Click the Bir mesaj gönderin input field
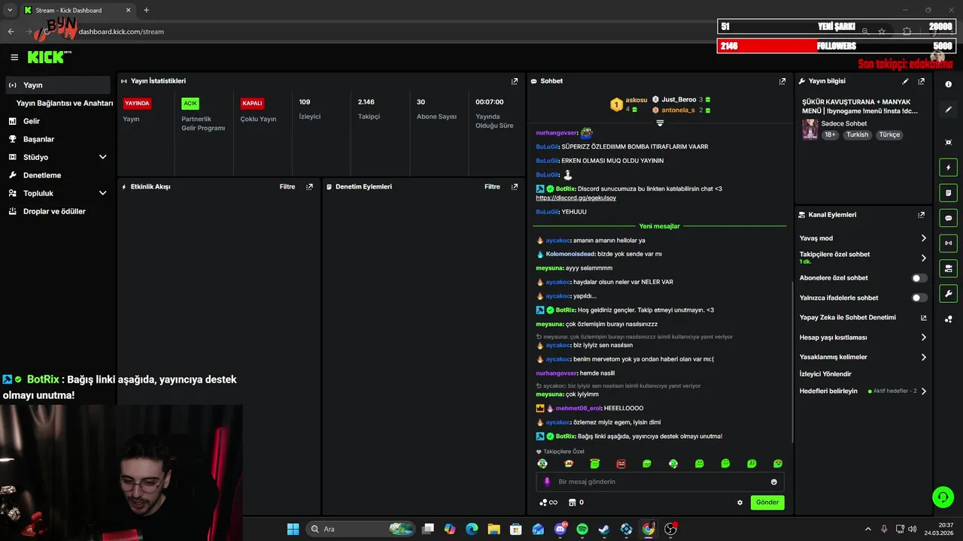Screen dimensions: 963x541 pyautogui.click(x=660, y=482)
